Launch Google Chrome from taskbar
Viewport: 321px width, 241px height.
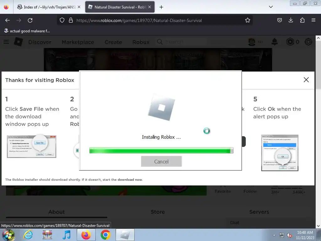(105, 235)
